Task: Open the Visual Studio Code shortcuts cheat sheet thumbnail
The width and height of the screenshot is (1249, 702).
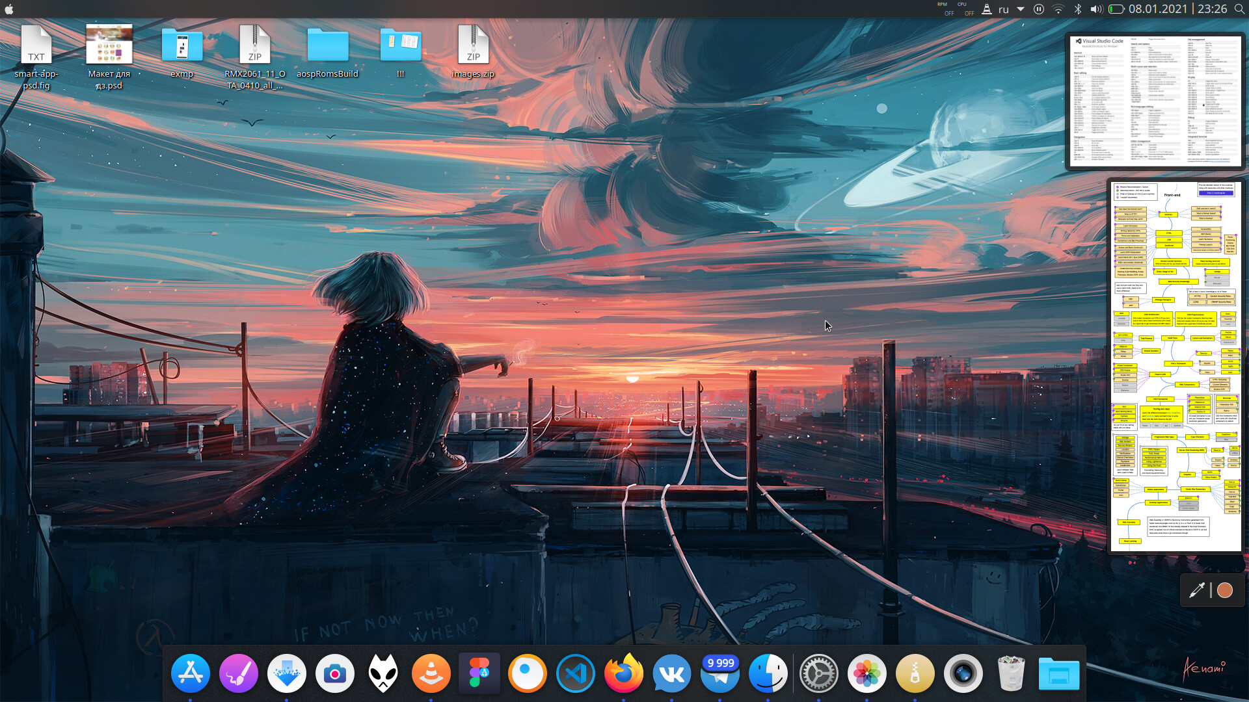Action: point(1155,101)
